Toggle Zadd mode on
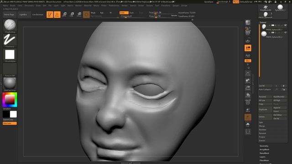 coord(124,13)
